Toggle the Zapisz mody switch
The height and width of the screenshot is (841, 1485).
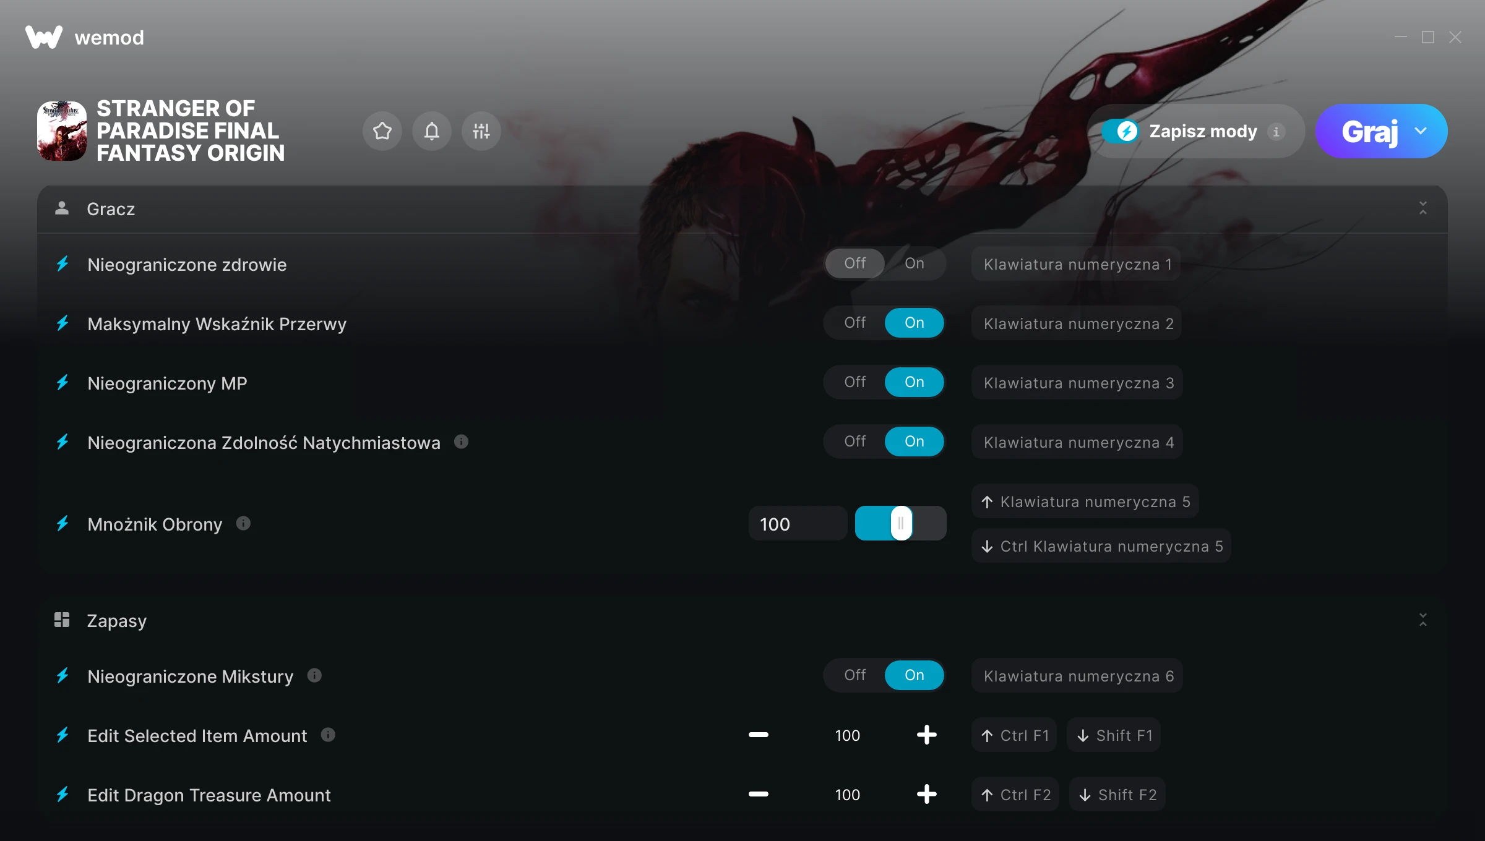click(1120, 131)
